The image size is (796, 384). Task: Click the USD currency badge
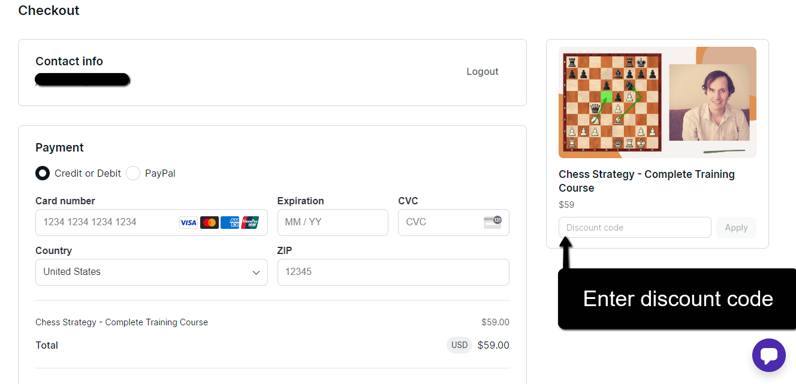coord(459,345)
